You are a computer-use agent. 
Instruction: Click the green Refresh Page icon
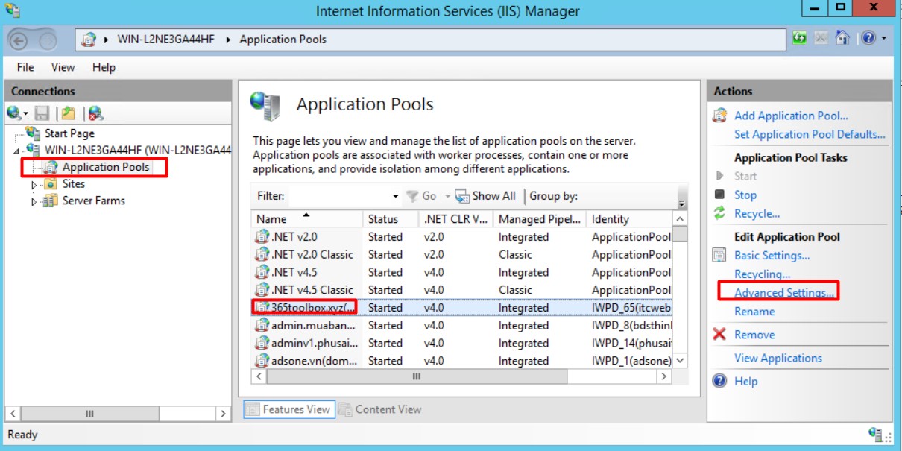[x=799, y=38]
